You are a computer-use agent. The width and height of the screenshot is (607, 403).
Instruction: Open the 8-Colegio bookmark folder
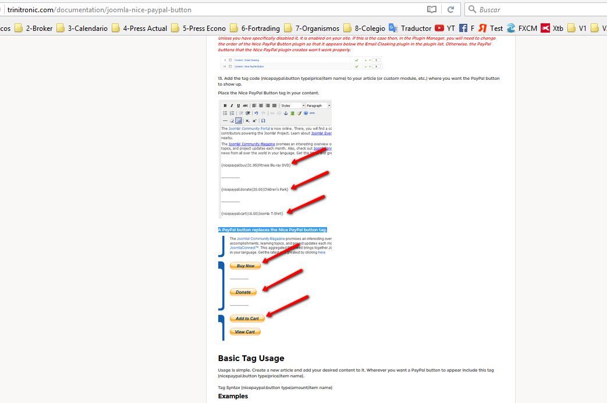pyautogui.click(x=364, y=29)
